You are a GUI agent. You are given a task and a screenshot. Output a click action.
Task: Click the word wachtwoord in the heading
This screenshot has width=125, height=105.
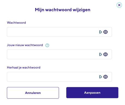[58, 10]
